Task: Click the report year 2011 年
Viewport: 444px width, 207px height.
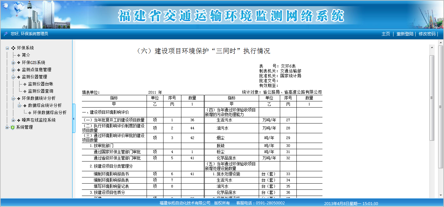Action: (155, 92)
